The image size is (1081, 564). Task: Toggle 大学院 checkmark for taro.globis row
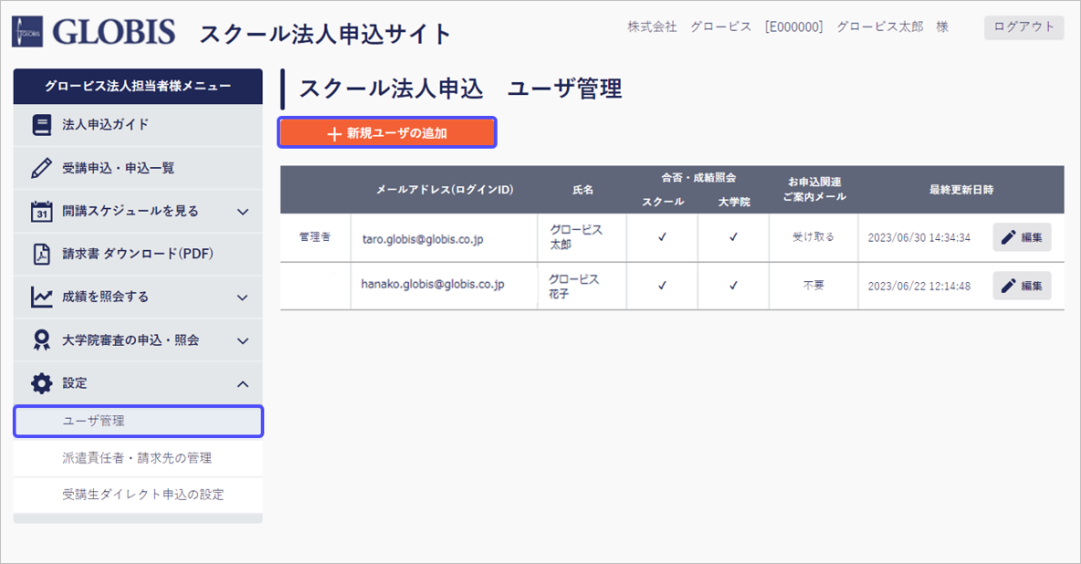pos(733,237)
